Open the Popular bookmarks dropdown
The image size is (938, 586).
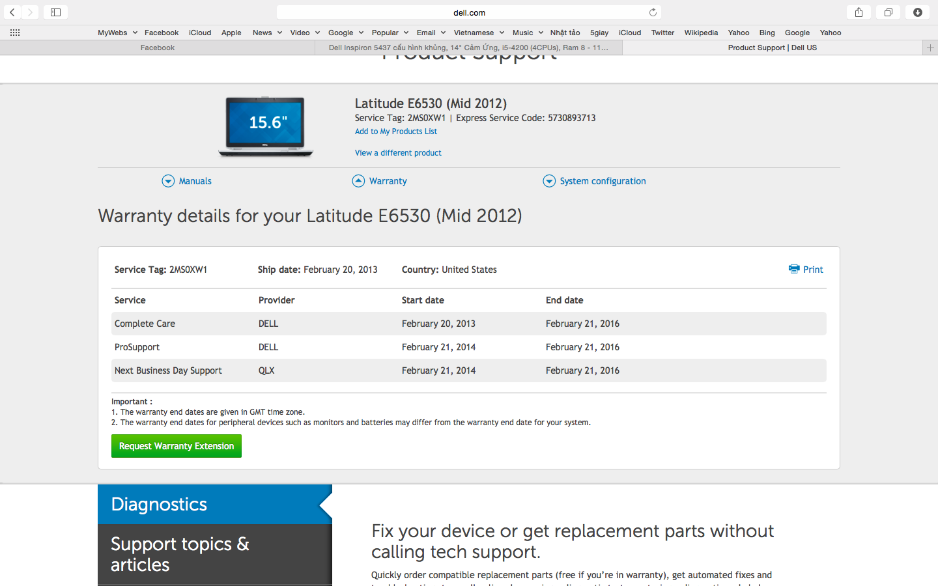coord(390,33)
